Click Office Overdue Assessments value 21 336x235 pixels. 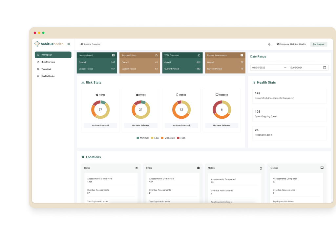click(150, 193)
